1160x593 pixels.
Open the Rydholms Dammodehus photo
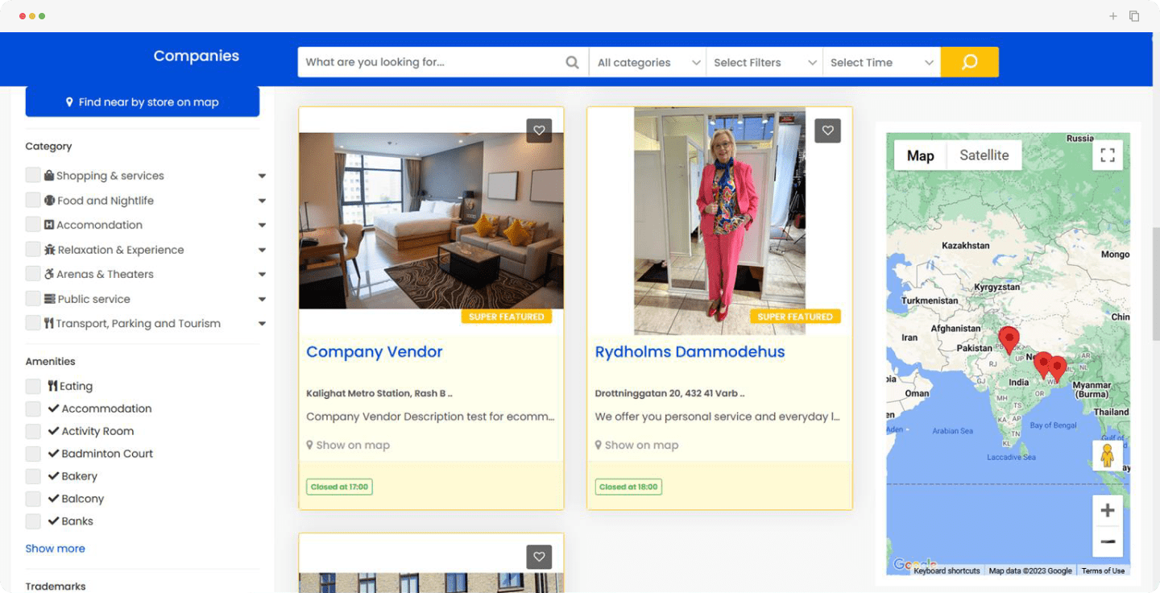pos(719,221)
